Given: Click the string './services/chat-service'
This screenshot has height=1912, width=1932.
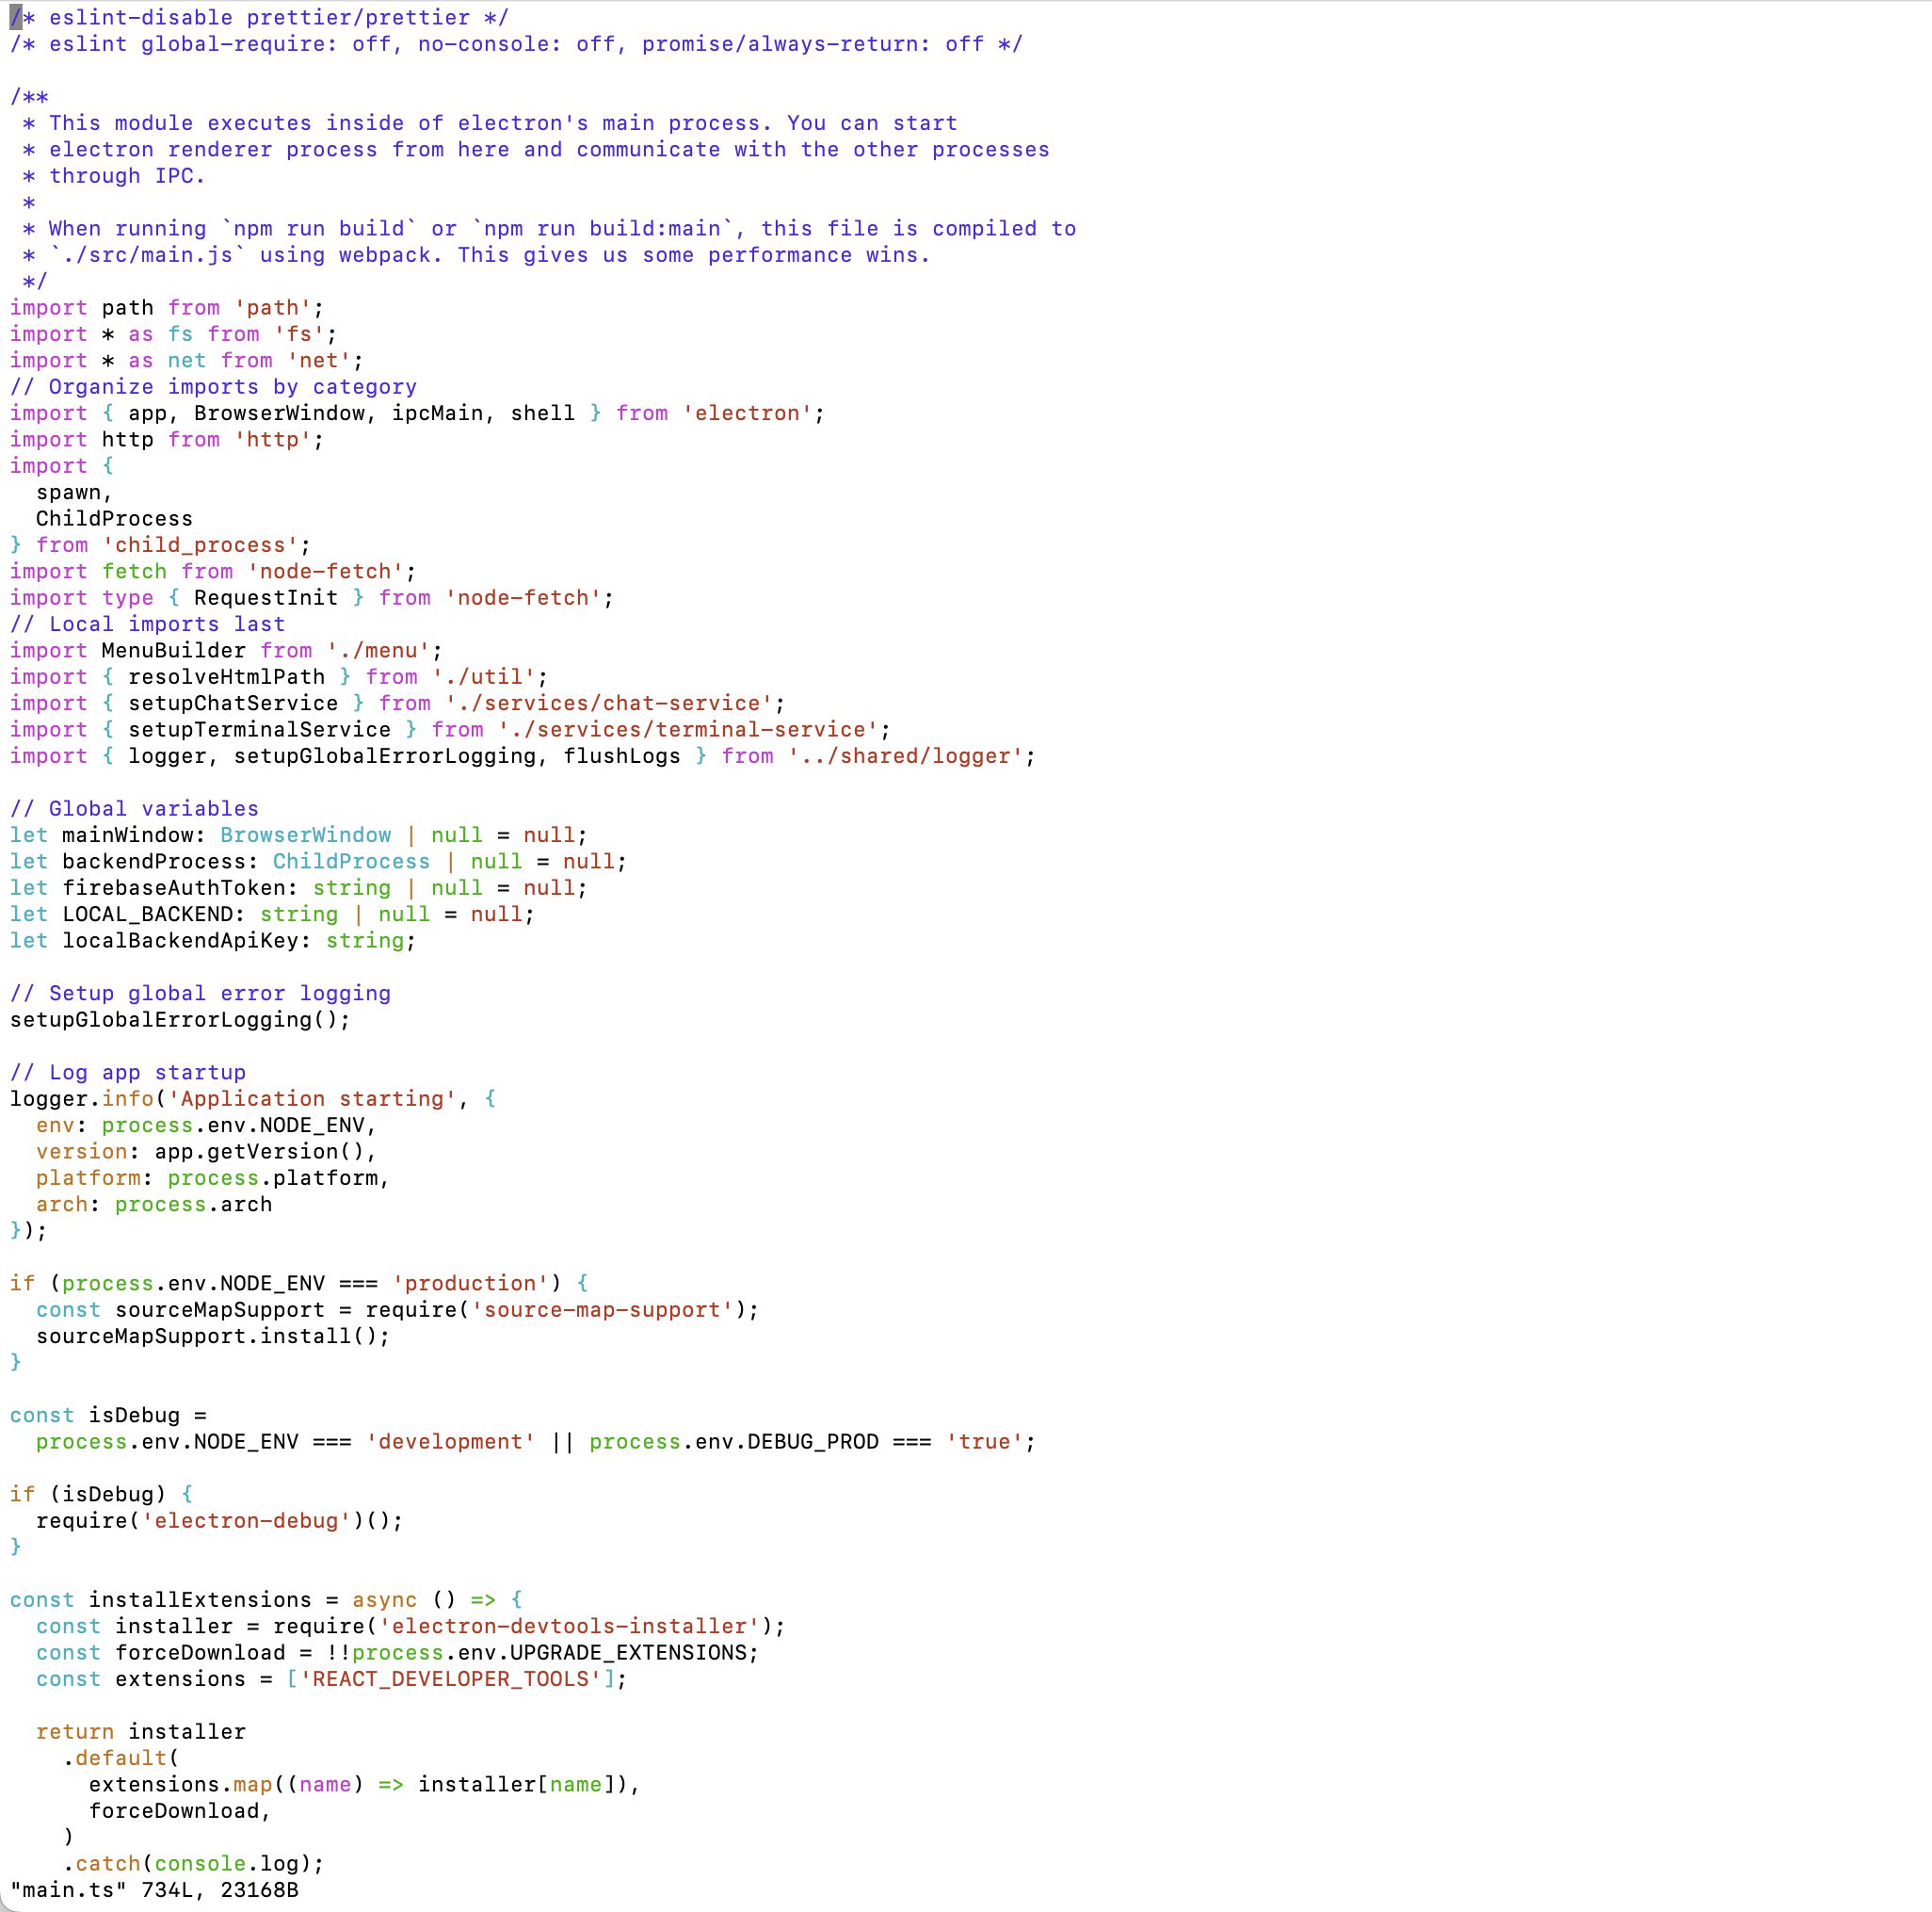Looking at the screenshot, I should (609, 704).
